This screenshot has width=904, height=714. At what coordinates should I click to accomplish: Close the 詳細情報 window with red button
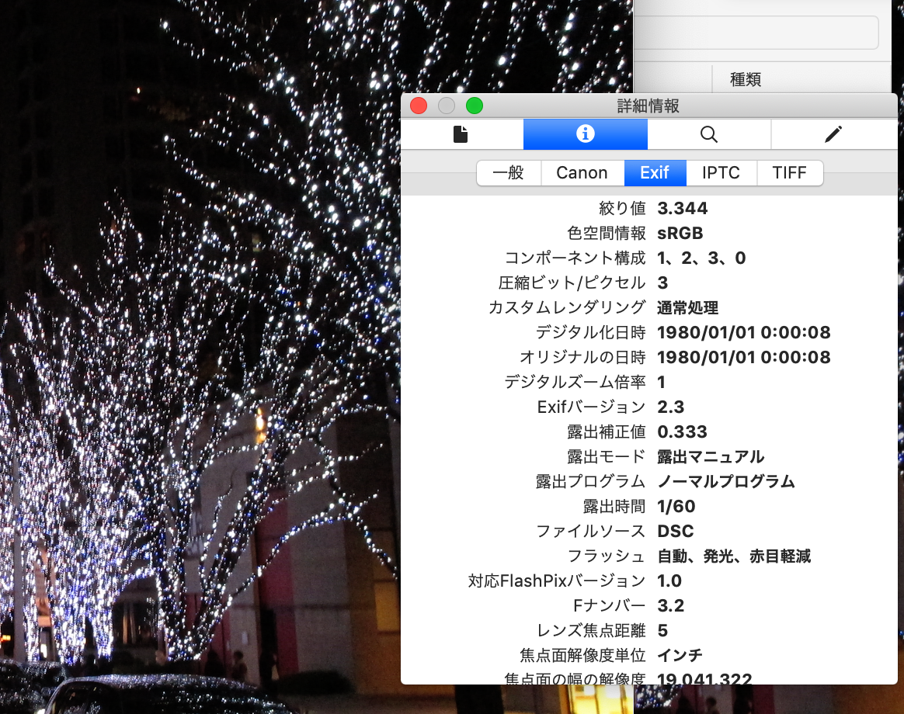click(419, 106)
